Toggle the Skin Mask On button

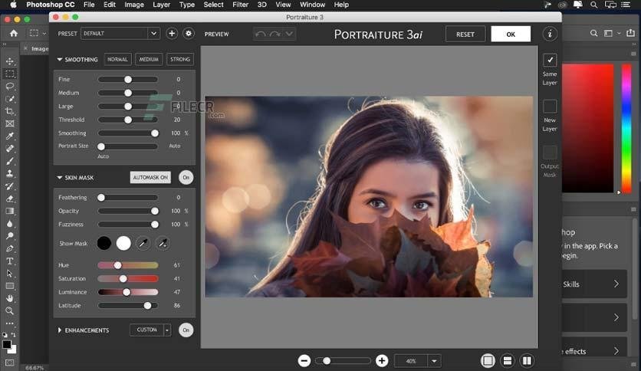point(186,177)
